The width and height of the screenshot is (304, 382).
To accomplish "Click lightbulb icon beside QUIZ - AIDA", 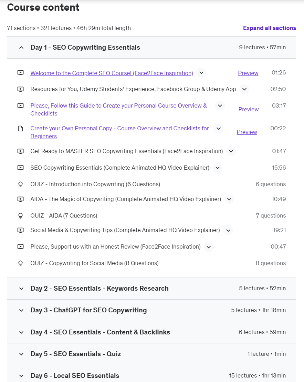I will pyautogui.click(x=21, y=216).
